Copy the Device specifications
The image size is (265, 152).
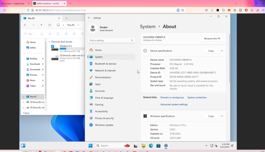click(211, 51)
